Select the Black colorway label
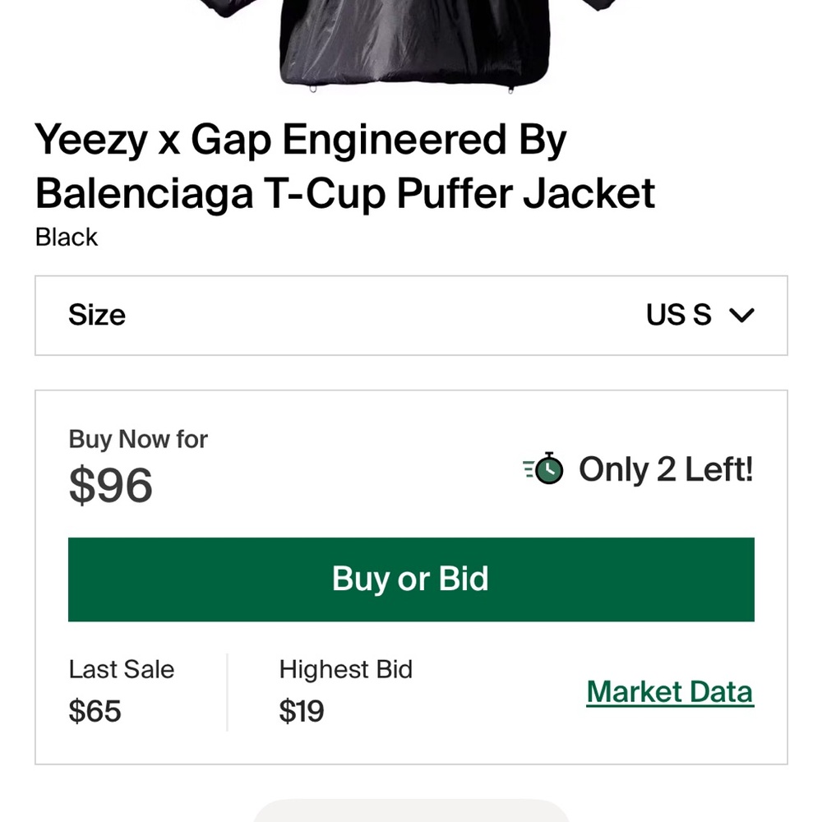Viewport: 822px width, 822px height. click(x=66, y=238)
